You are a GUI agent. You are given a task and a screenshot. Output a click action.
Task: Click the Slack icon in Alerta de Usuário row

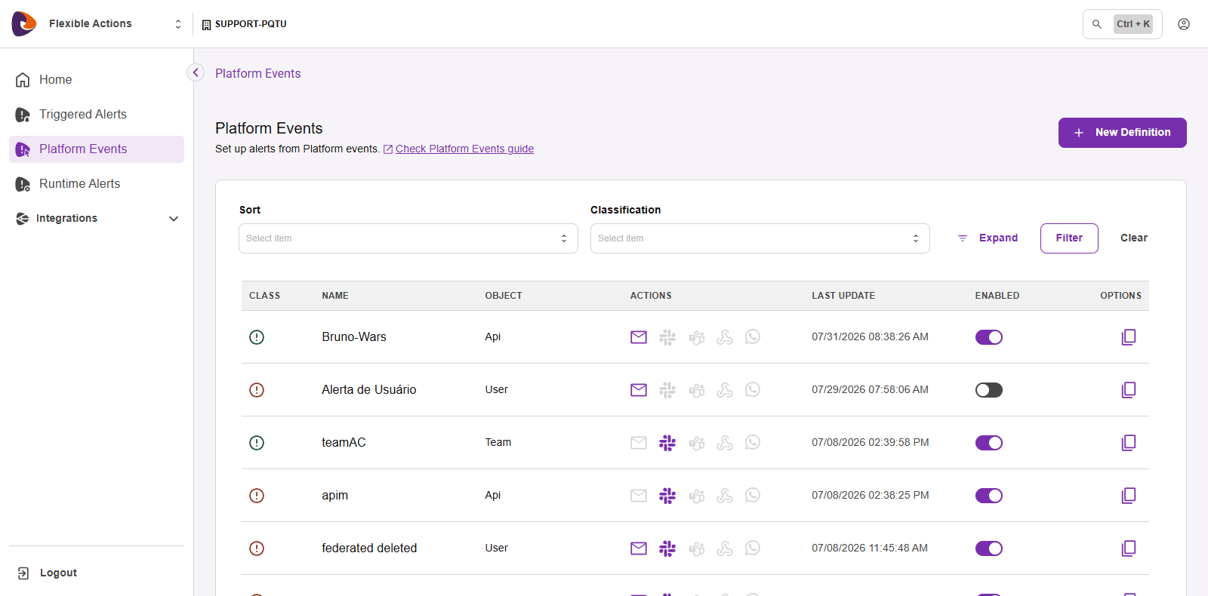coord(667,390)
